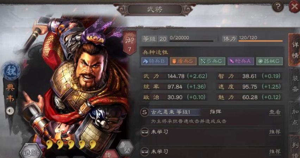Open the second unlearned skill slot icon

click(144, 152)
